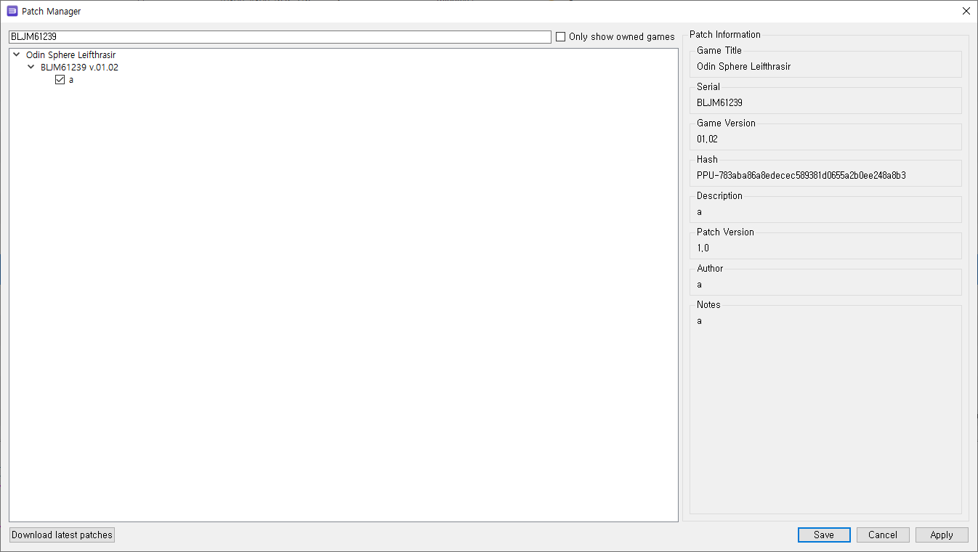Select the BLJM61239 v.01.02 tree row
This screenshot has width=978, height=552.
[x=79, y=67]
